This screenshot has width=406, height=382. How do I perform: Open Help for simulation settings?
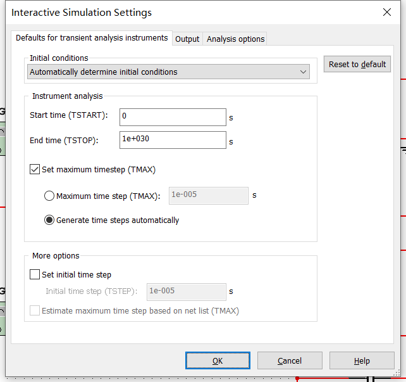point(362,360)
